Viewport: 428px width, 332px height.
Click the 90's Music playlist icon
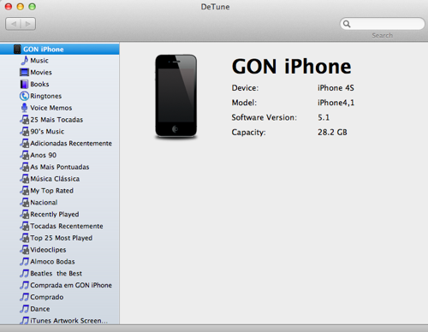(x=25, y=131)
